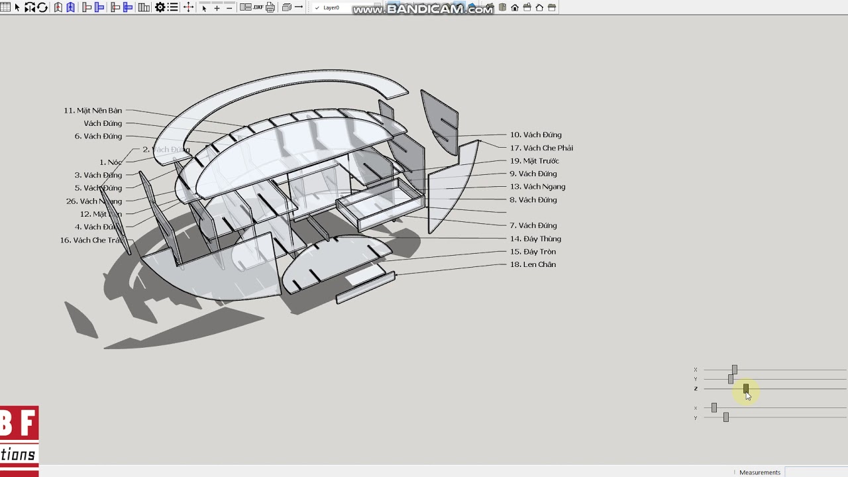Click the Measurements input box

[816, 472]
